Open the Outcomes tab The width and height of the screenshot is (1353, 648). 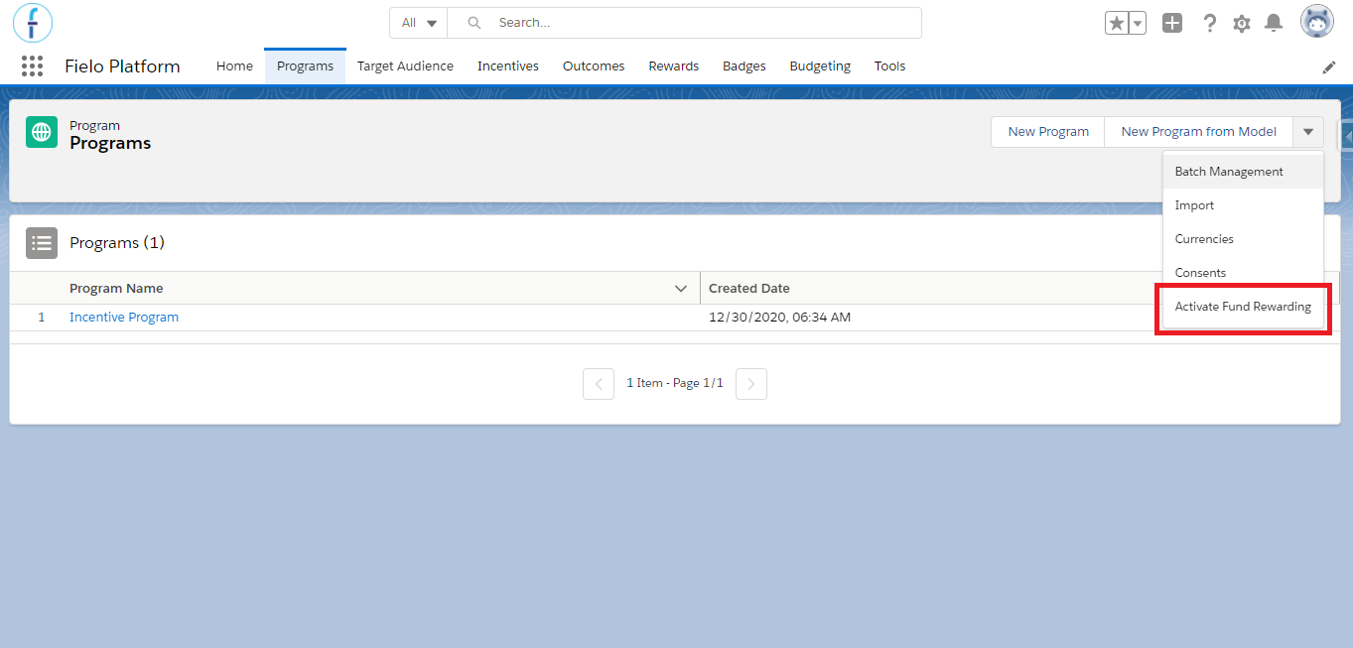[594, 66]
